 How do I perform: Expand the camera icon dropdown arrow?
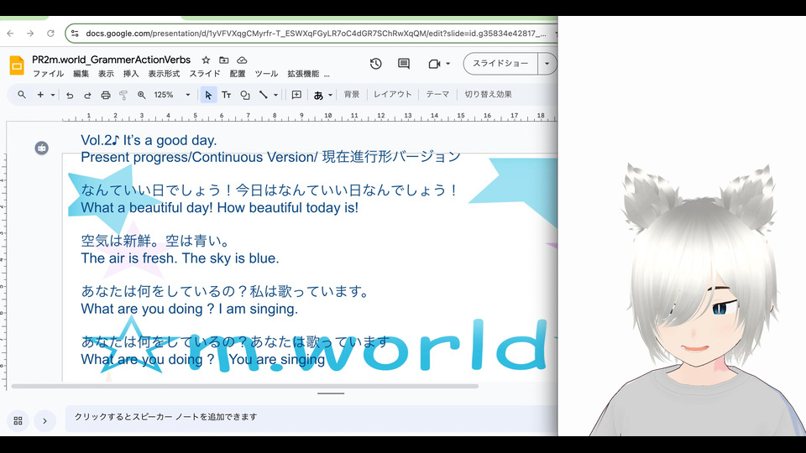[x=447, y=64]
